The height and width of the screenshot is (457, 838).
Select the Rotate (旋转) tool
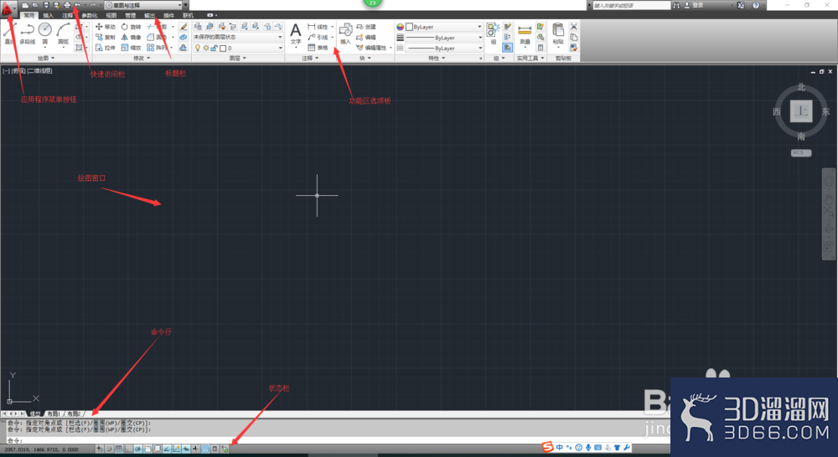(x=131, y=27)
